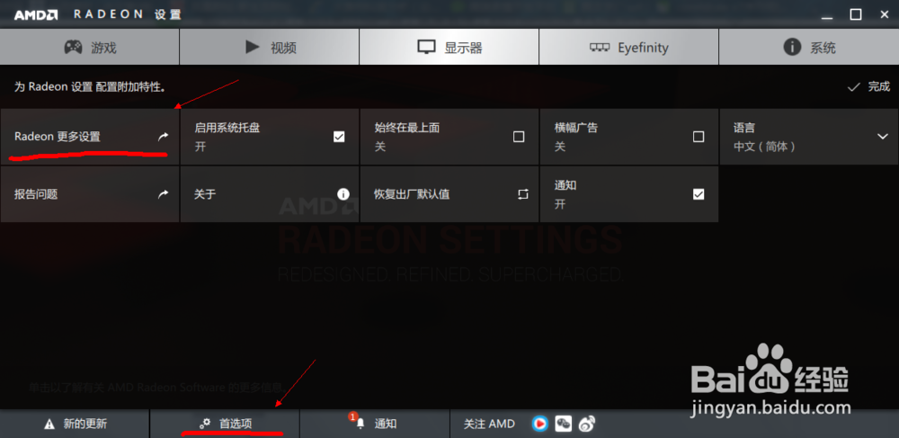
Task: Open the Youku video icon link
Action: point(540,424)
